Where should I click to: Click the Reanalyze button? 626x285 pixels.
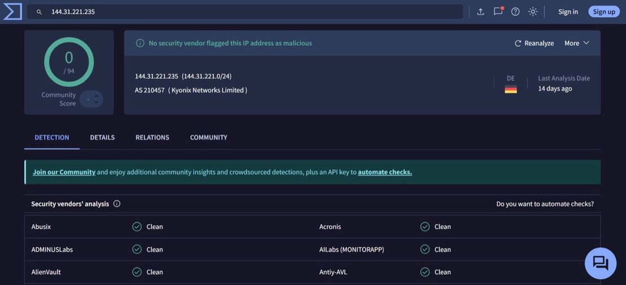coord(534,43)
